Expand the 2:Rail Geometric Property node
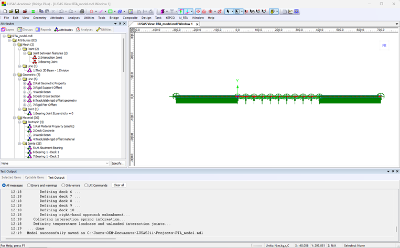This screenshot has width=400, height=248. point(25,83)
